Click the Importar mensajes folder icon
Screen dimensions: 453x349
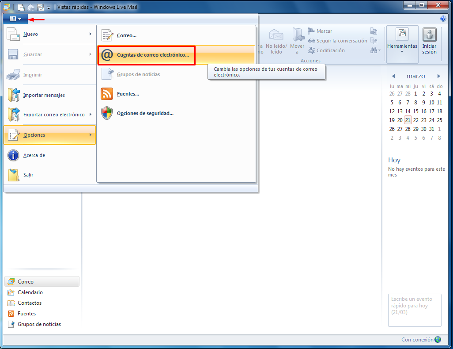[x=14, y=95]
